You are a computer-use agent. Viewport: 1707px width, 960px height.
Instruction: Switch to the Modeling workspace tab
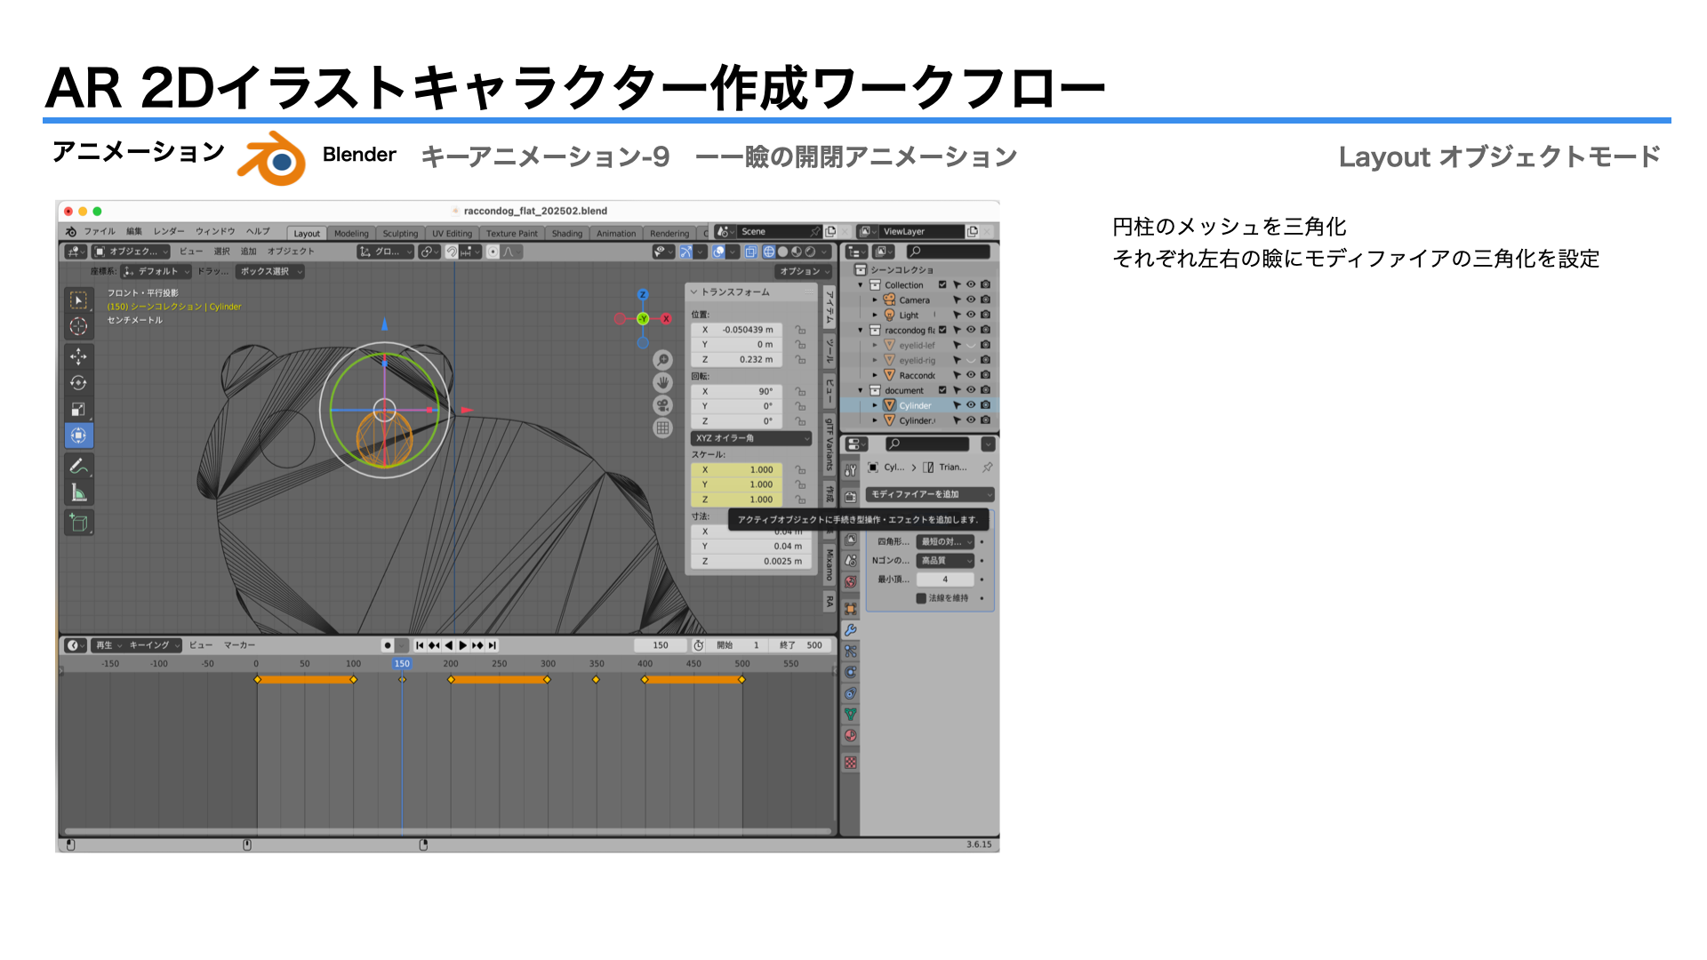pos(351,234)
